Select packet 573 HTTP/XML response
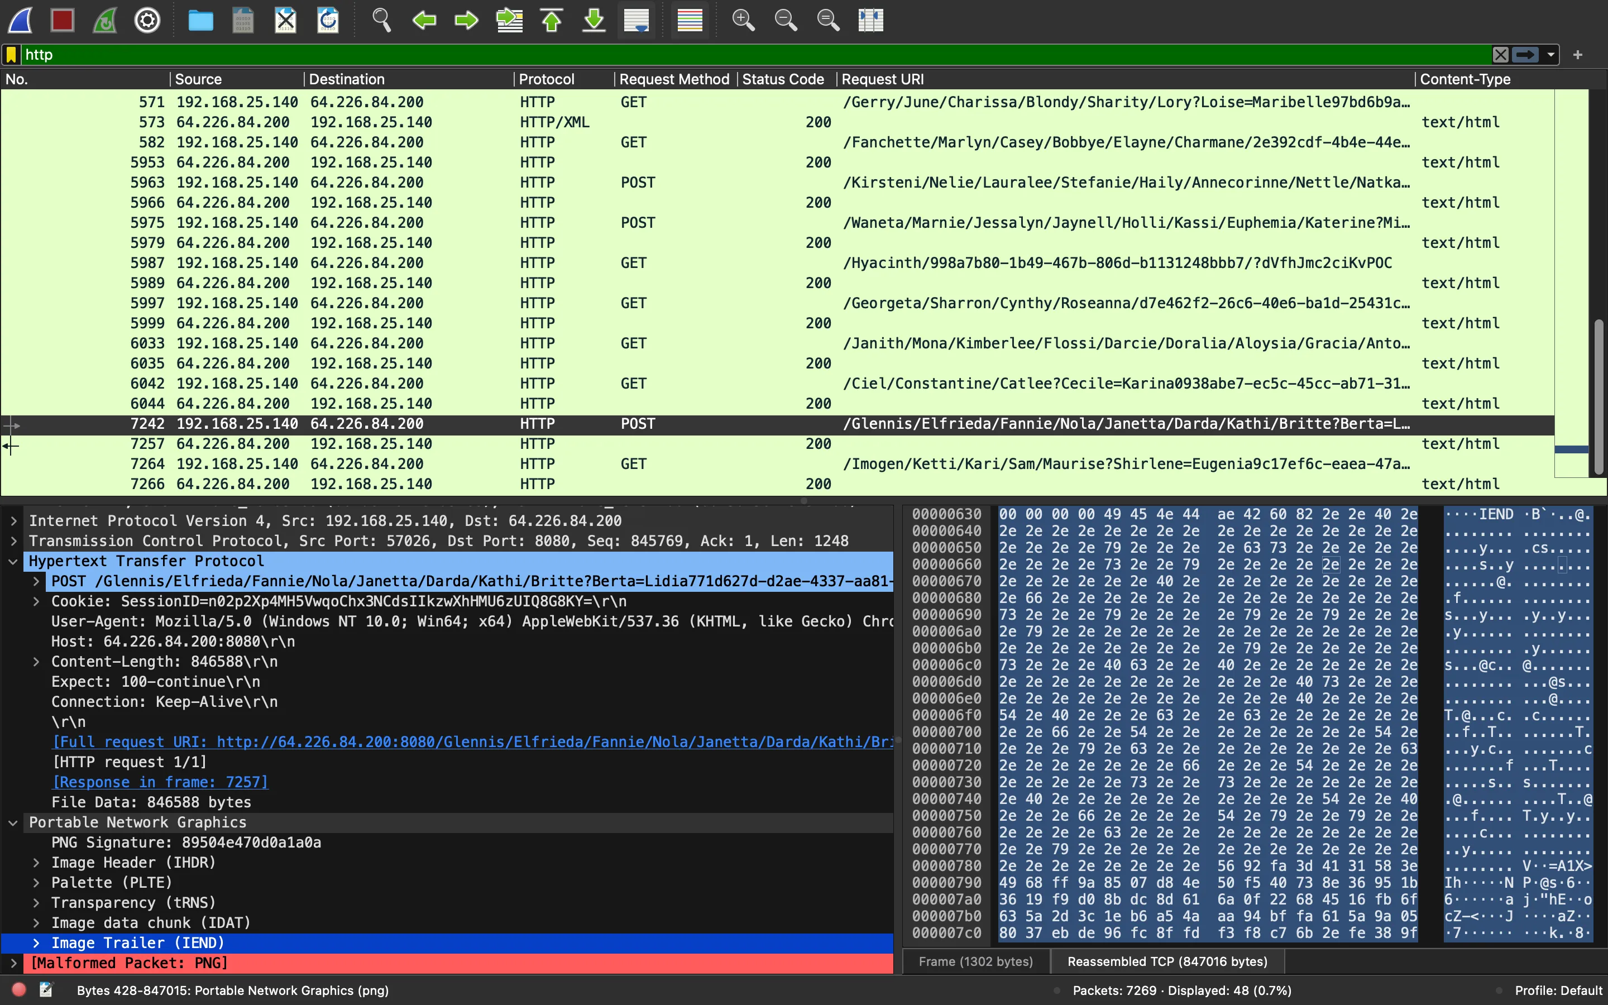This screenshot has height=1005, width=1608. pyautogui.click(x=777, y=122)
